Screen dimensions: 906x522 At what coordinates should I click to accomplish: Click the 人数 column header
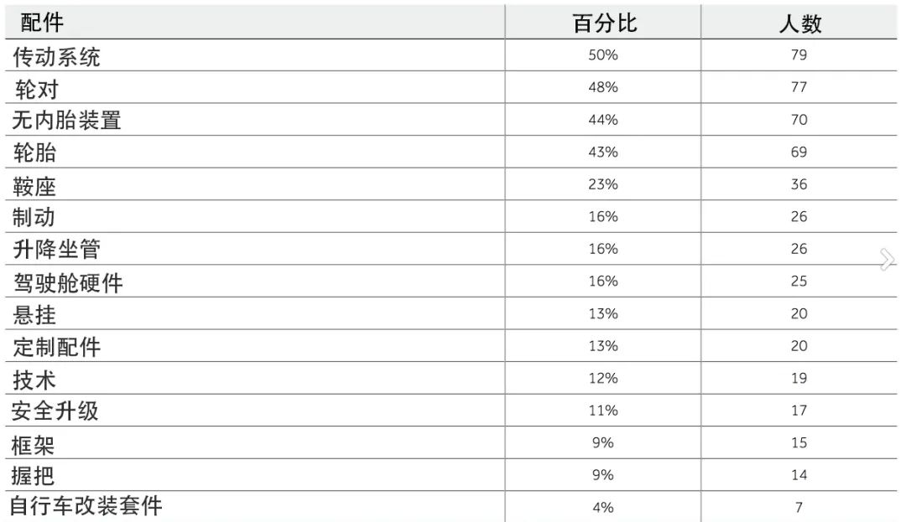pyautogui.click(x=799, y=23)
